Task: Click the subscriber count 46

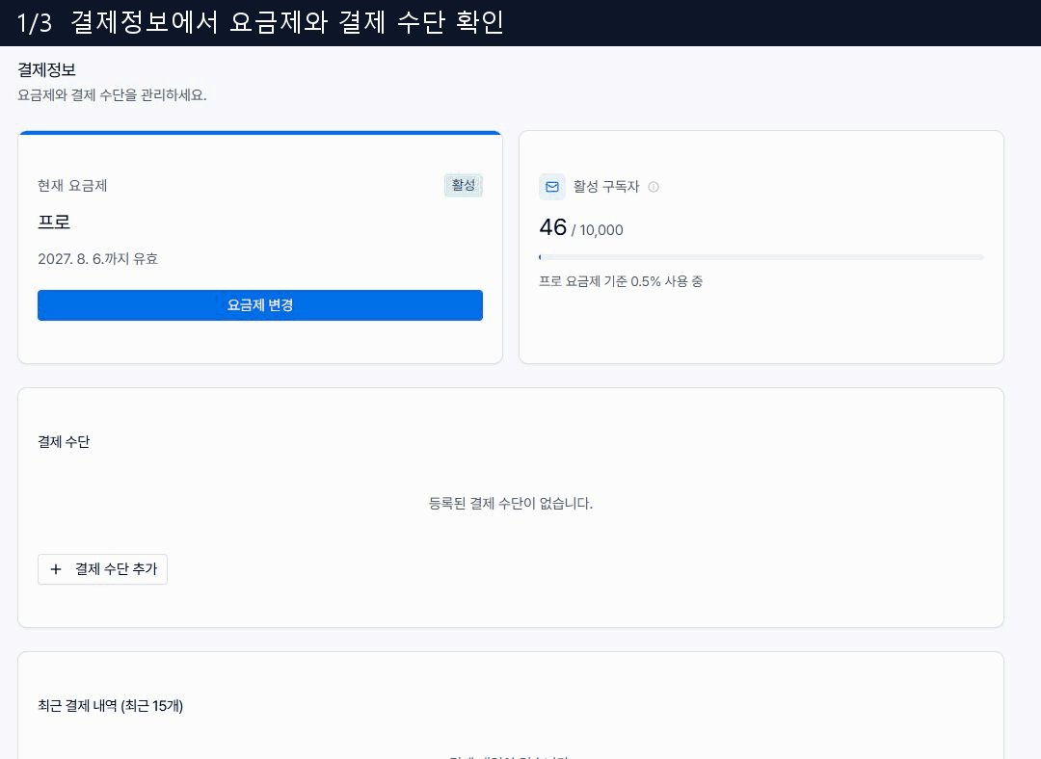Action: (x=552, y=227)
